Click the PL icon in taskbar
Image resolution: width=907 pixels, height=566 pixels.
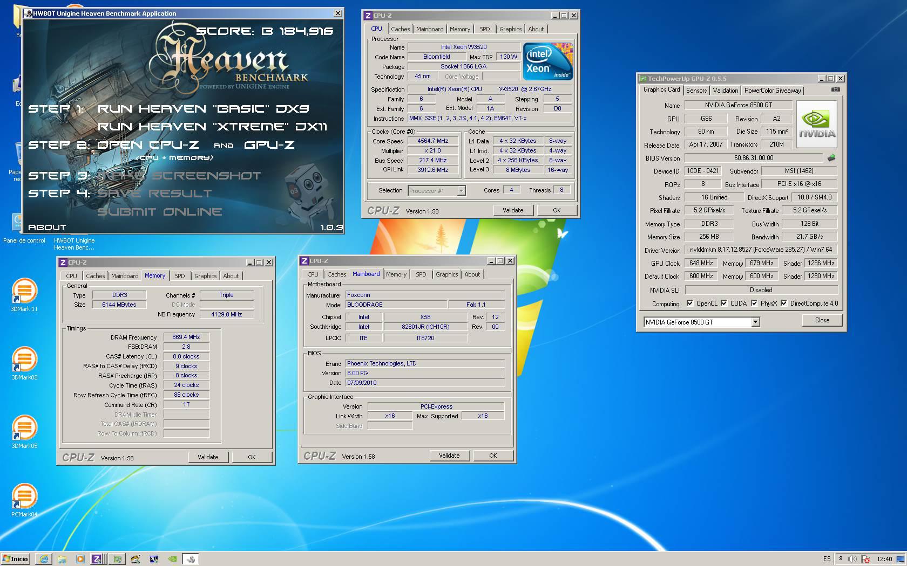pos(154,559)
